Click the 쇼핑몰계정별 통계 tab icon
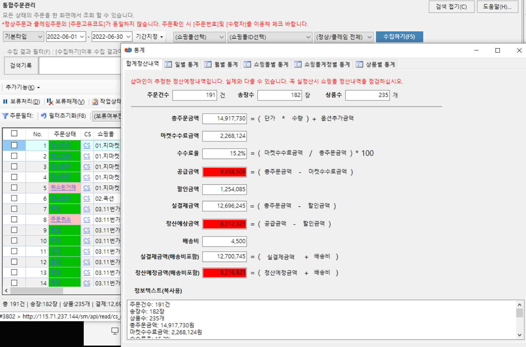 tap(298, 64)
